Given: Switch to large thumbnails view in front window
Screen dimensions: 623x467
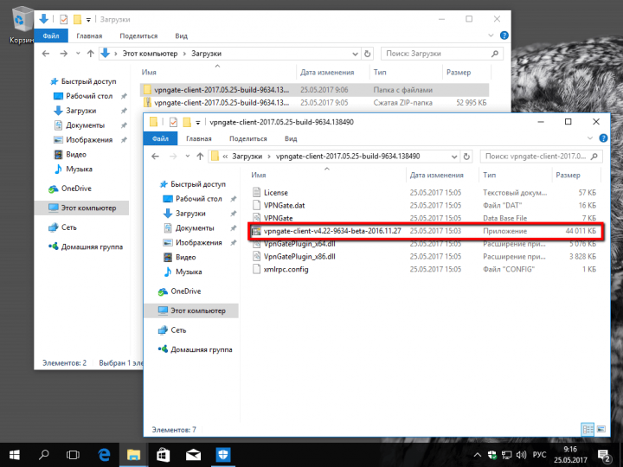Looking at the screenshot, I should click(x=601, y=429).
